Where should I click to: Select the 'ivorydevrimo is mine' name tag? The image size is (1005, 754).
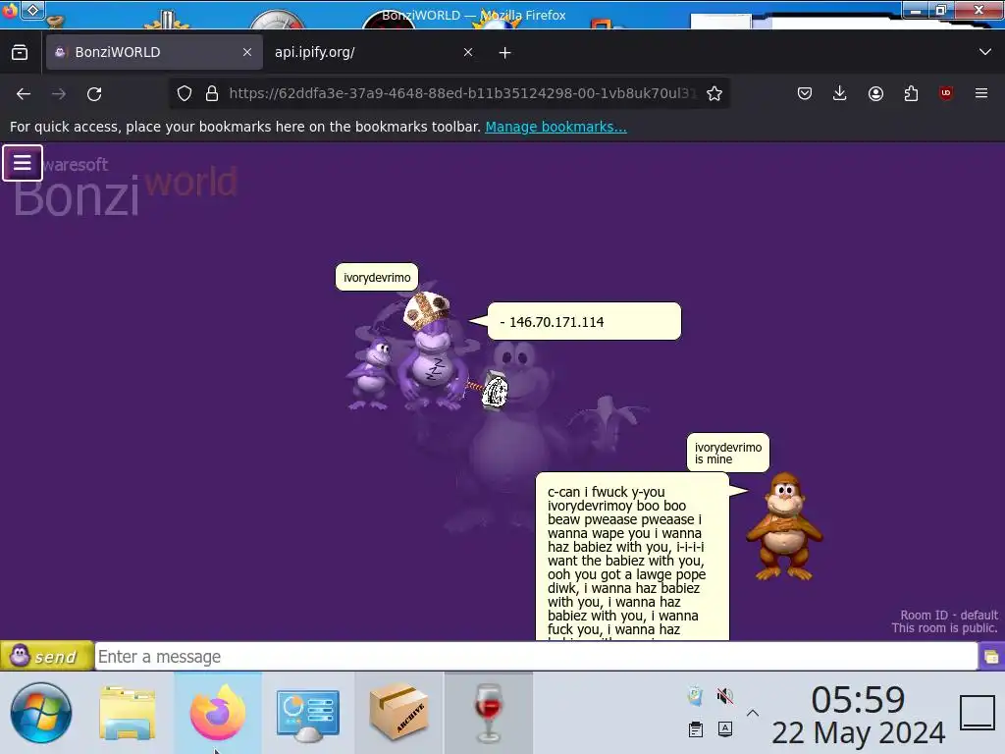coord(728,453)
